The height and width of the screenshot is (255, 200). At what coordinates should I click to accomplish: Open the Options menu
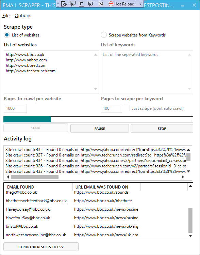coord(23,15)
